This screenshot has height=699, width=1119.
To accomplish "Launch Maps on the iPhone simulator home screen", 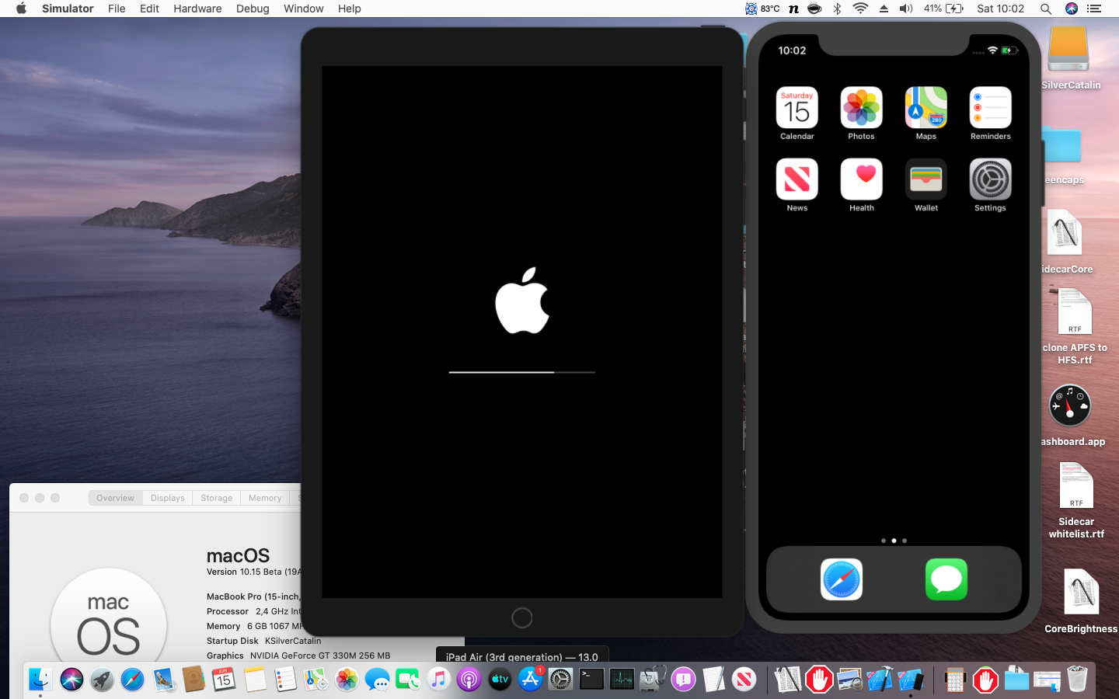I will coord(926,108).
